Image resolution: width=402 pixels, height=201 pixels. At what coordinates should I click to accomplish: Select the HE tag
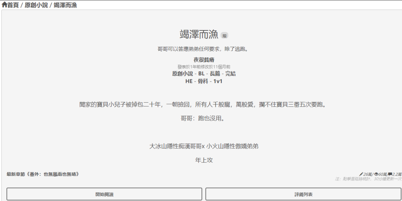click(x=189, y=81)
